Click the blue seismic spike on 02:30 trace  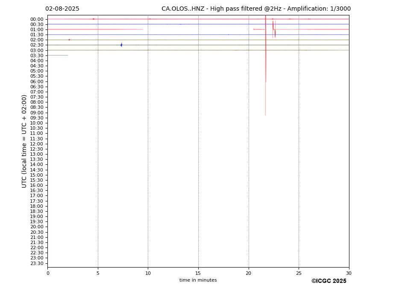click(x=121, y=45)
